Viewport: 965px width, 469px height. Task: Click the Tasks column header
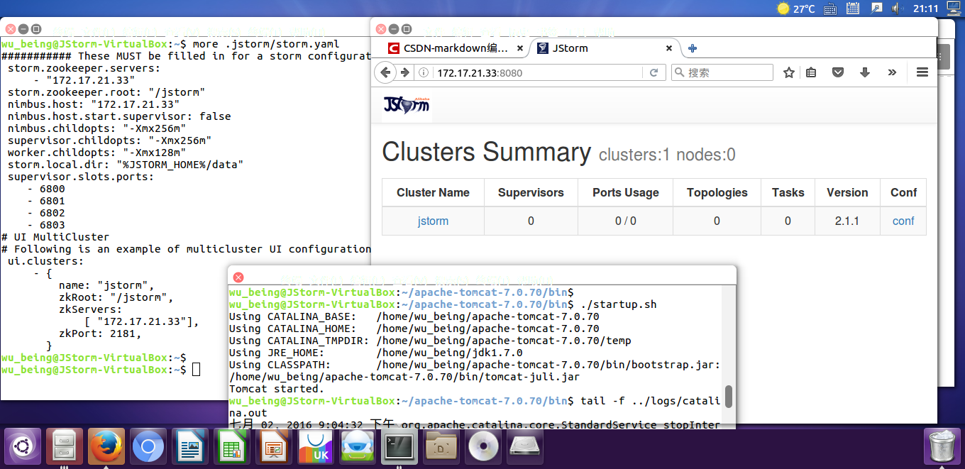pyautogui.click(x=788, y=192)
